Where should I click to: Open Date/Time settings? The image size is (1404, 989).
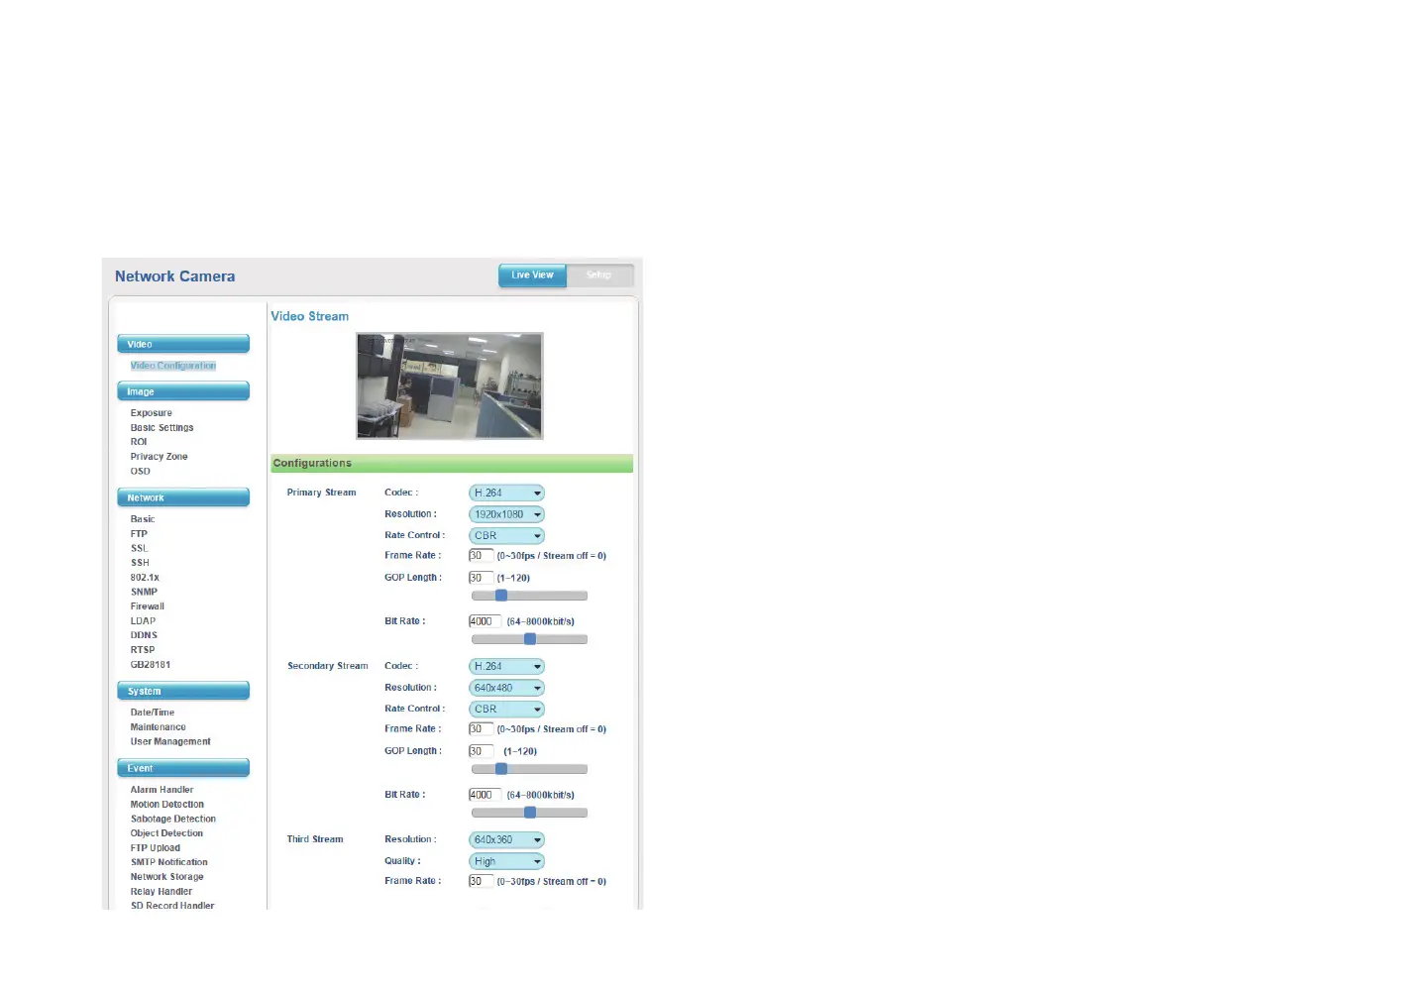[153, 713]
